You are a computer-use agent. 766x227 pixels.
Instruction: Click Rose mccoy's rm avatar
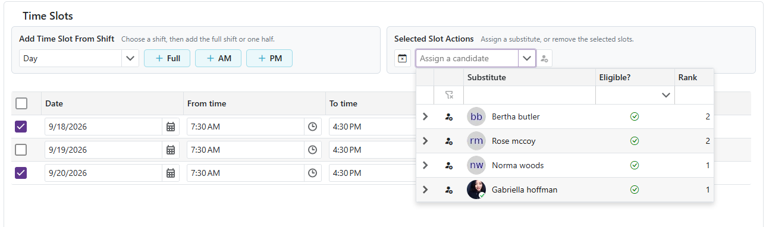(476, 141)
